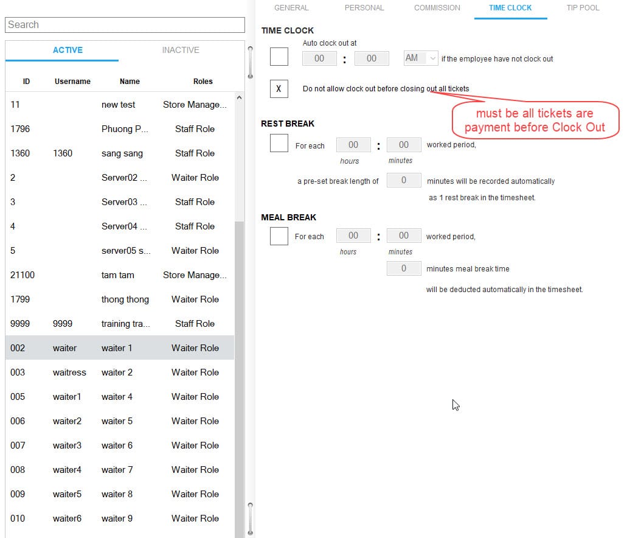Screen dimensions: 627x538
Task: Uncheck Do not allow clock out checkbox
Action: (x=279, y=89)
